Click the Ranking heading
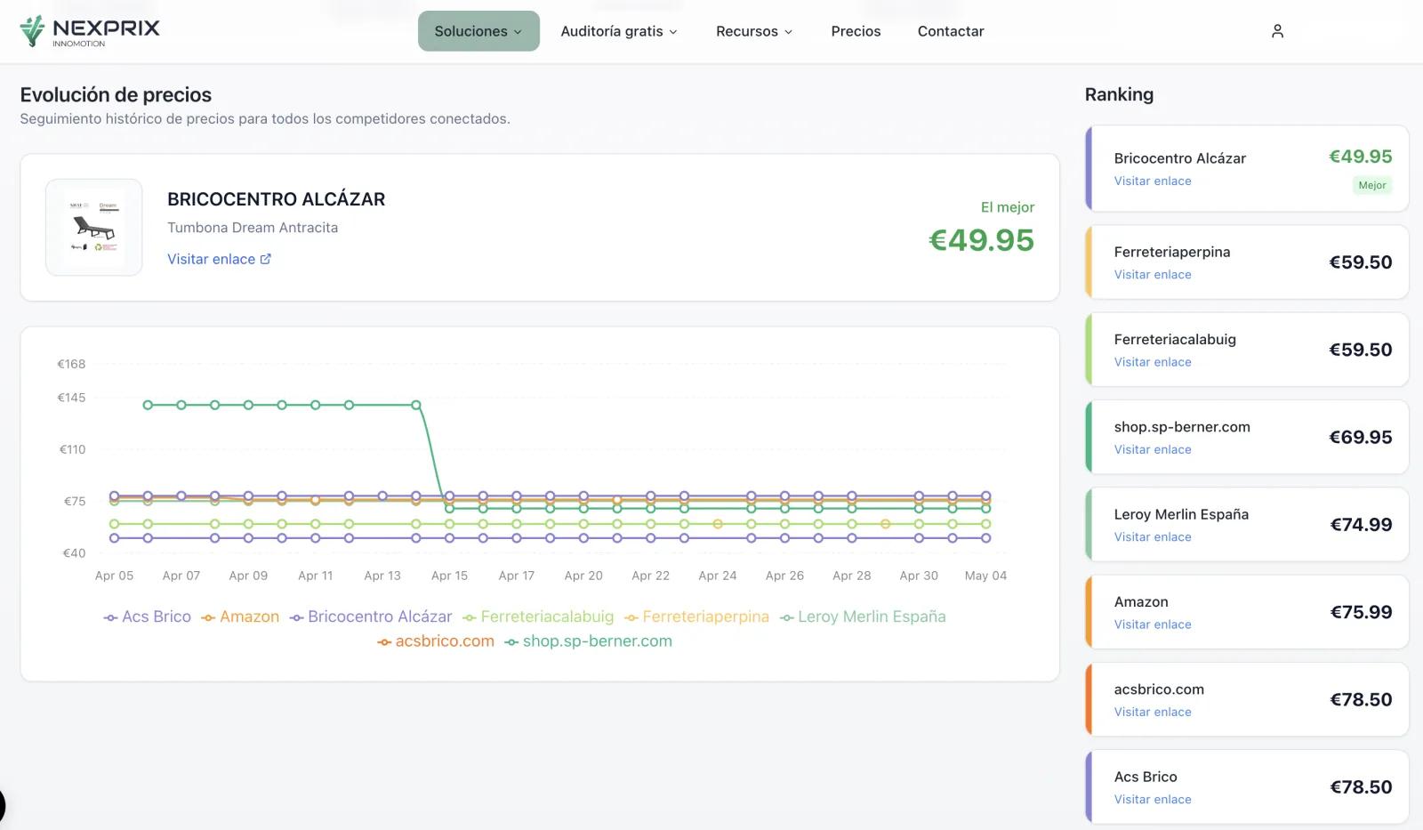The width and height of the screenshot is (1423, 830). click(1119, 94)
